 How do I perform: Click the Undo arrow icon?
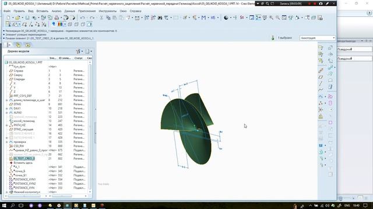[x=83, y=17]
